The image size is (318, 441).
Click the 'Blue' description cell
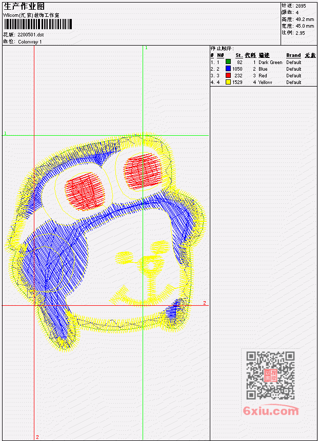click(263, 69)
